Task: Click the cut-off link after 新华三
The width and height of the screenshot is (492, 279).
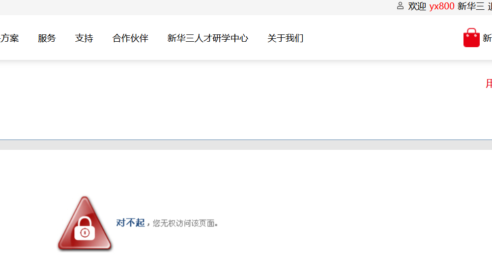Action: 490,6
